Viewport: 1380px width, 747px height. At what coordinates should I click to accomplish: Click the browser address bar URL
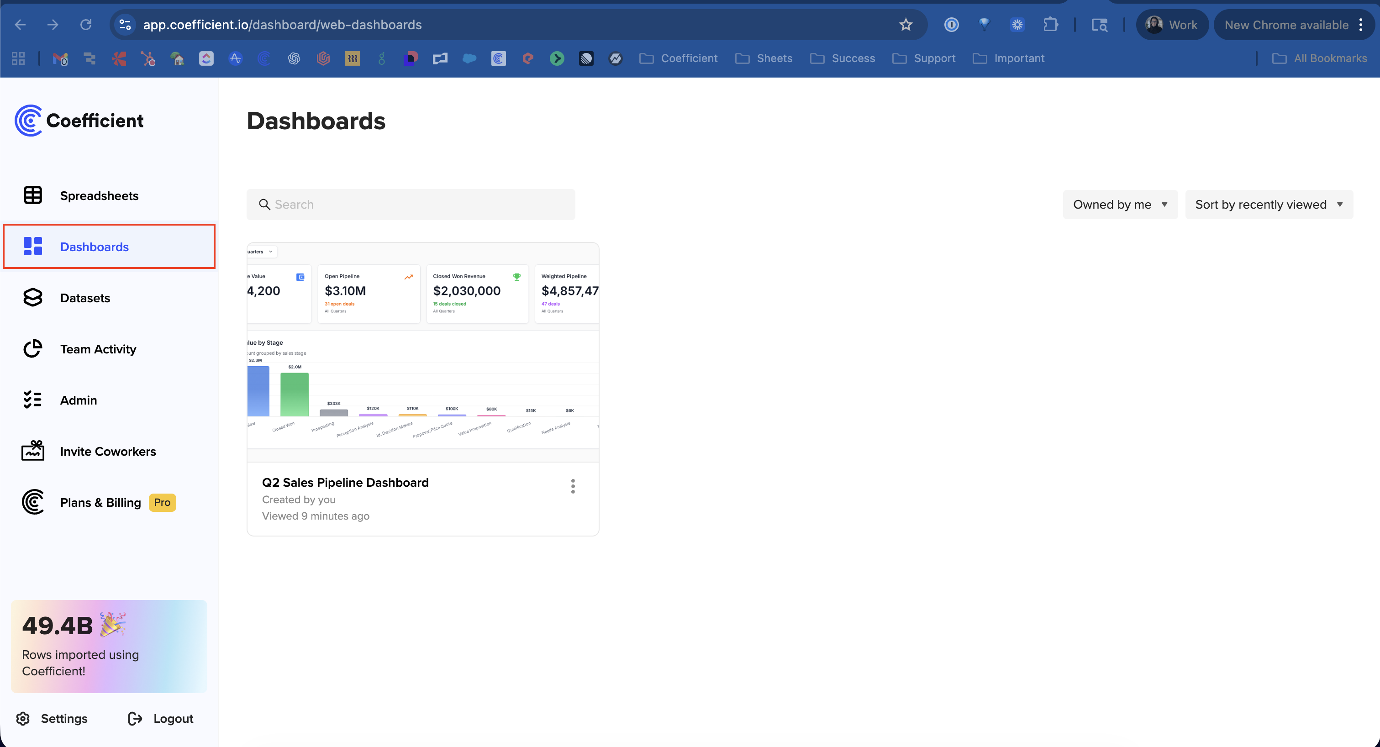[x=282, y=25]
